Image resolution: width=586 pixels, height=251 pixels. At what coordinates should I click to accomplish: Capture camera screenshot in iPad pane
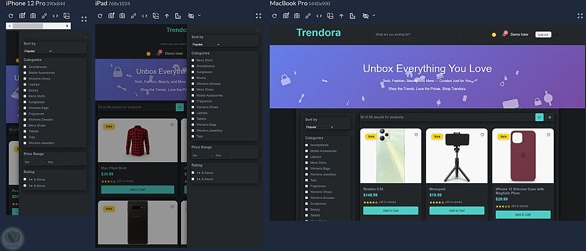pyautogui.click(x=122, y=16)
